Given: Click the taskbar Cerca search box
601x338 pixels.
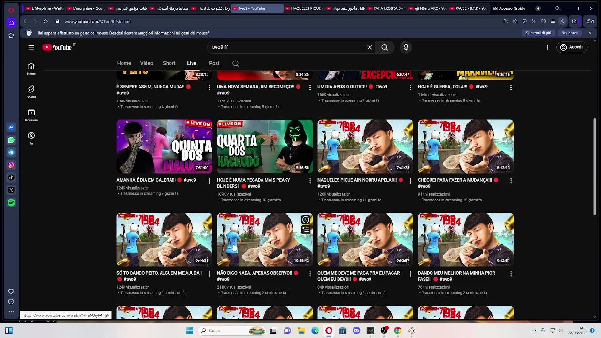Looking at the screenshot, I should click(x=233, y=330).
